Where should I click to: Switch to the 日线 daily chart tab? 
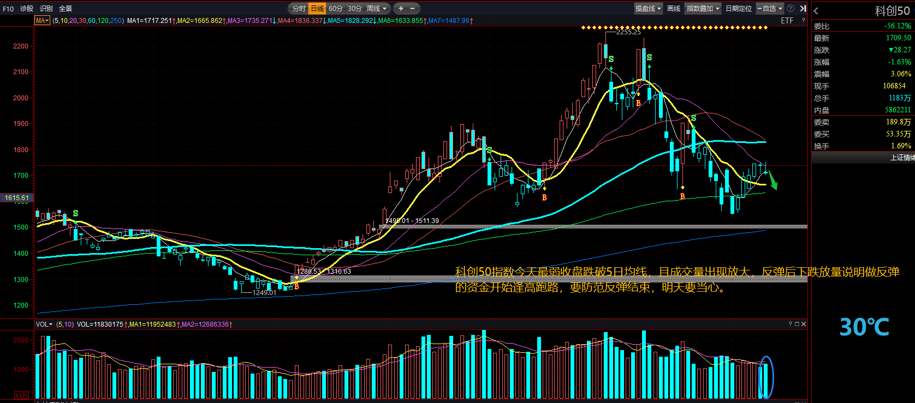click(x=317, y=9)
